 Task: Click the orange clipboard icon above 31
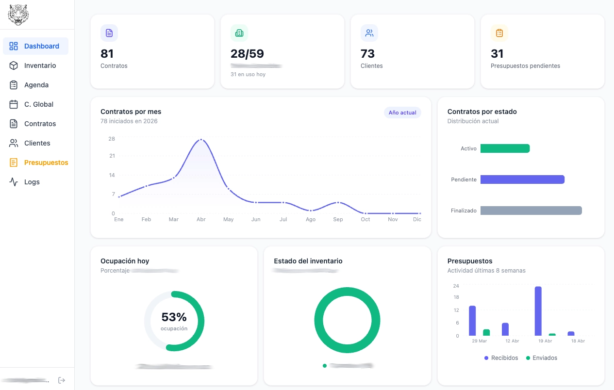point(499,33)
